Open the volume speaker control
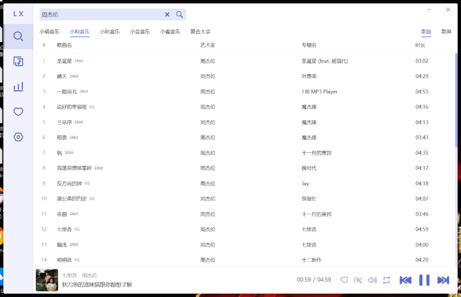461x297 pixels. [x=372, y=280]
